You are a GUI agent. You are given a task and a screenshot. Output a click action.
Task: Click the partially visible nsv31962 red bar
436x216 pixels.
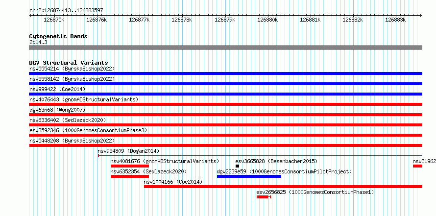click(417, 166)
